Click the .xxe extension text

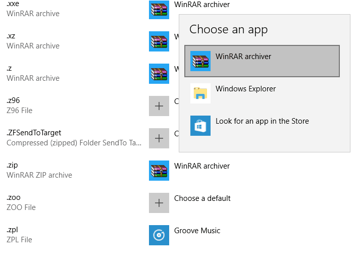coord(13,4)
